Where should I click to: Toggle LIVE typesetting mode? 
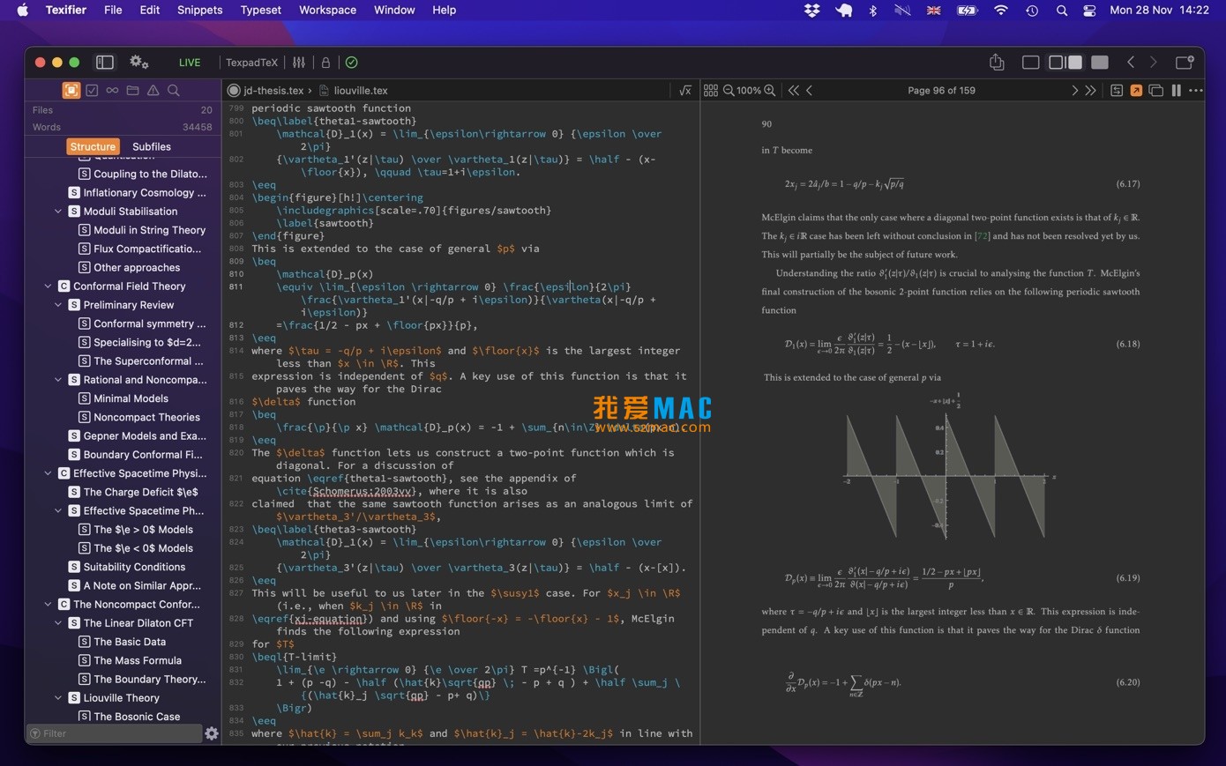pyautogui.click(x=189, y=62)
